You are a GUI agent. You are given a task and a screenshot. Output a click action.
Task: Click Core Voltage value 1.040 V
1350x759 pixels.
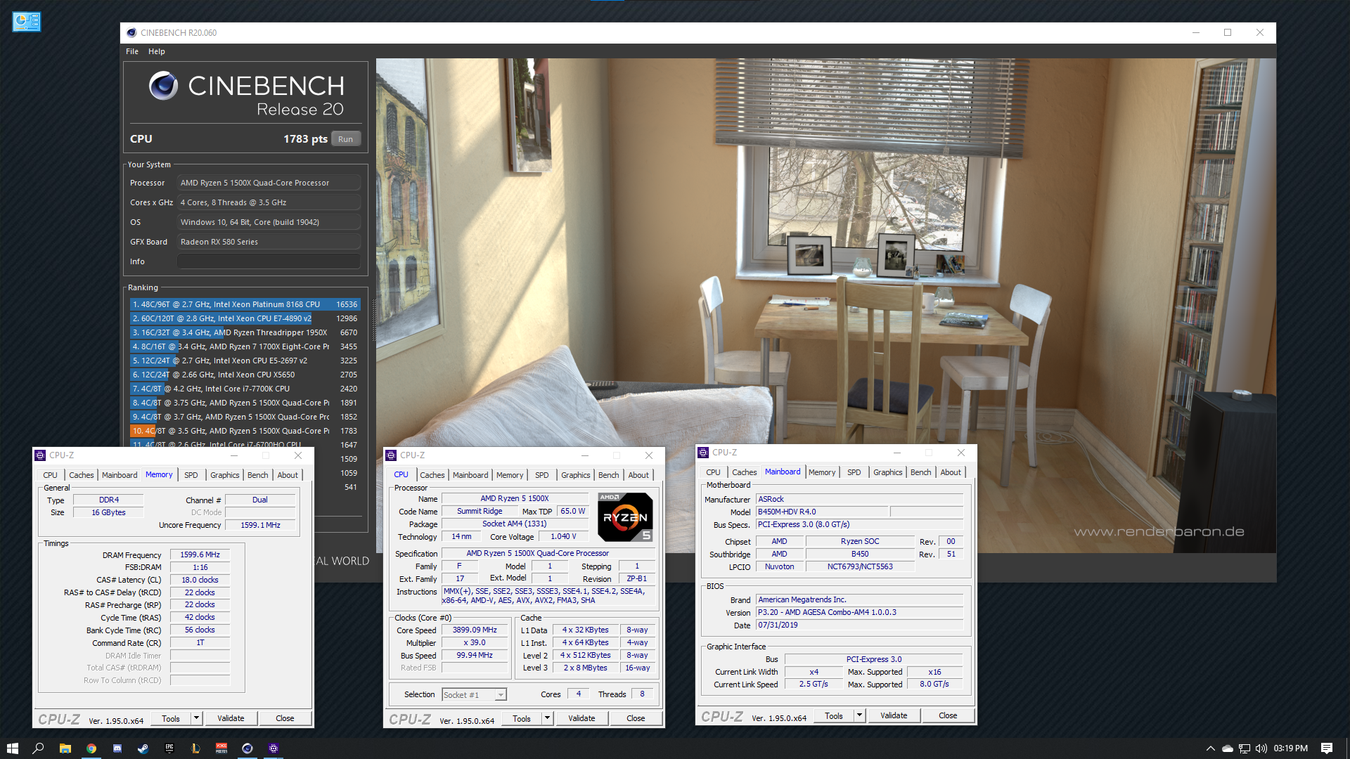pos(563,536)
